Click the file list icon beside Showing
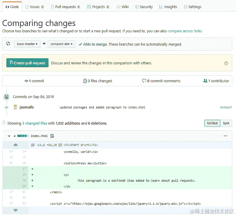 [x=4, y=123]
